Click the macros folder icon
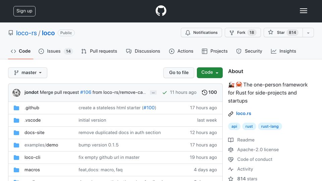Image resolution: width=322 pixels, height=181 pixels. tap(16, 170)
